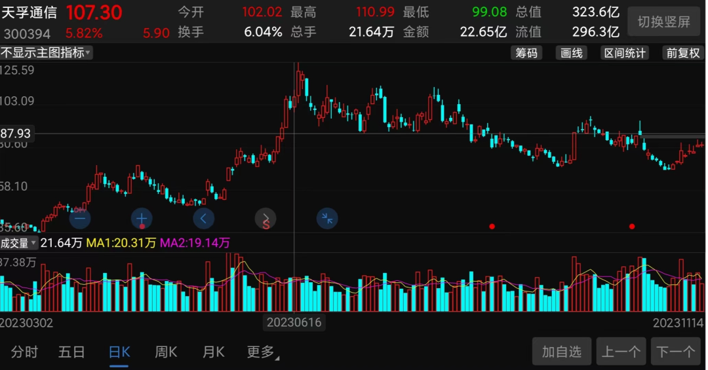Click the collapse arrows chart icon

(327, 219)
